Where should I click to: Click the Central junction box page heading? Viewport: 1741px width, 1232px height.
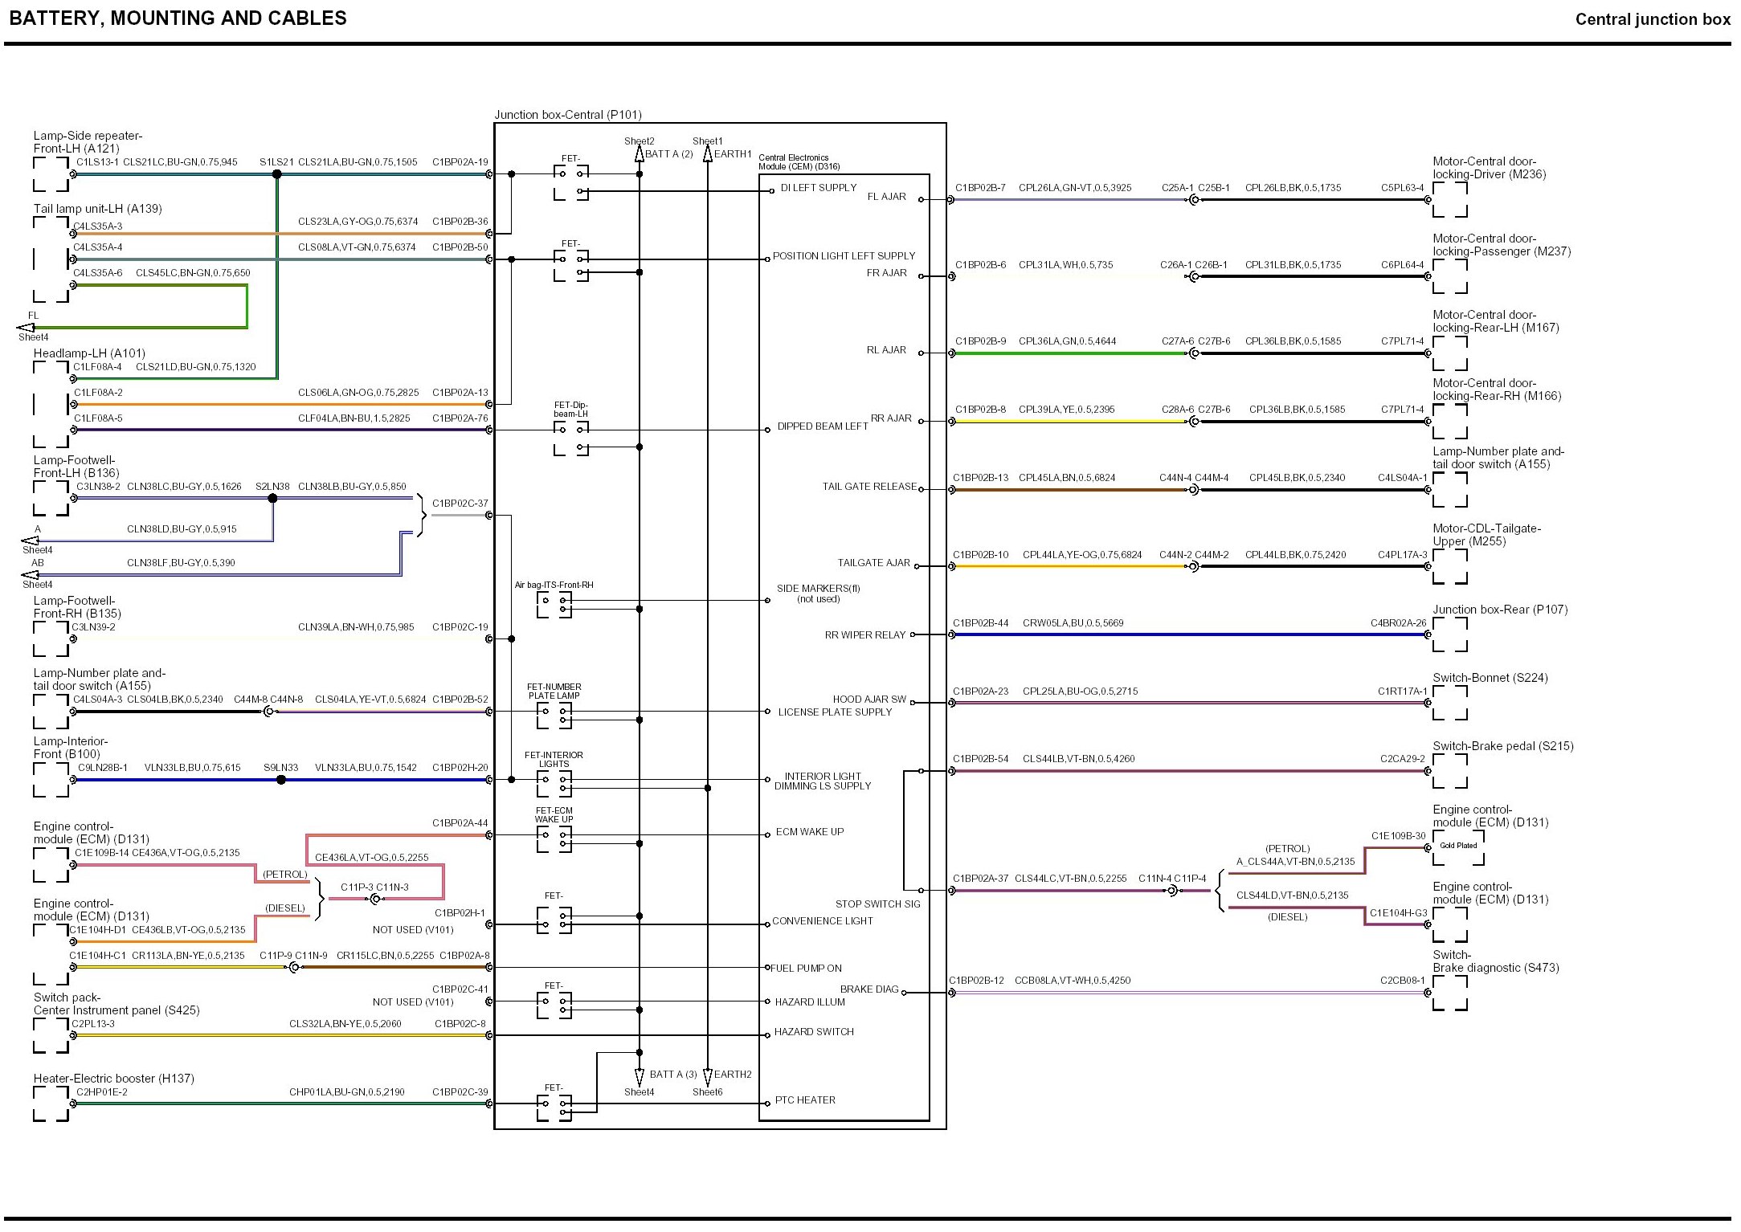[x=1653, y=19]
